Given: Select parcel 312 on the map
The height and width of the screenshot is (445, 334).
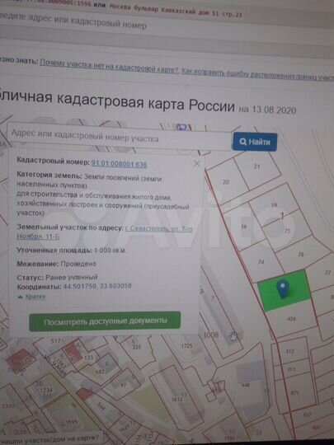Looking at the screenshot, I should pos(289,352).
